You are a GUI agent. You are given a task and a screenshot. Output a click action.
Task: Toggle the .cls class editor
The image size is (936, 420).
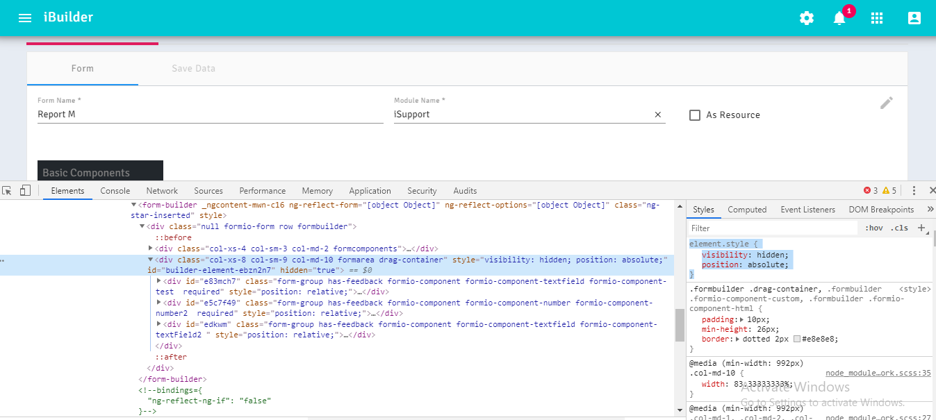tap(899, 227)
